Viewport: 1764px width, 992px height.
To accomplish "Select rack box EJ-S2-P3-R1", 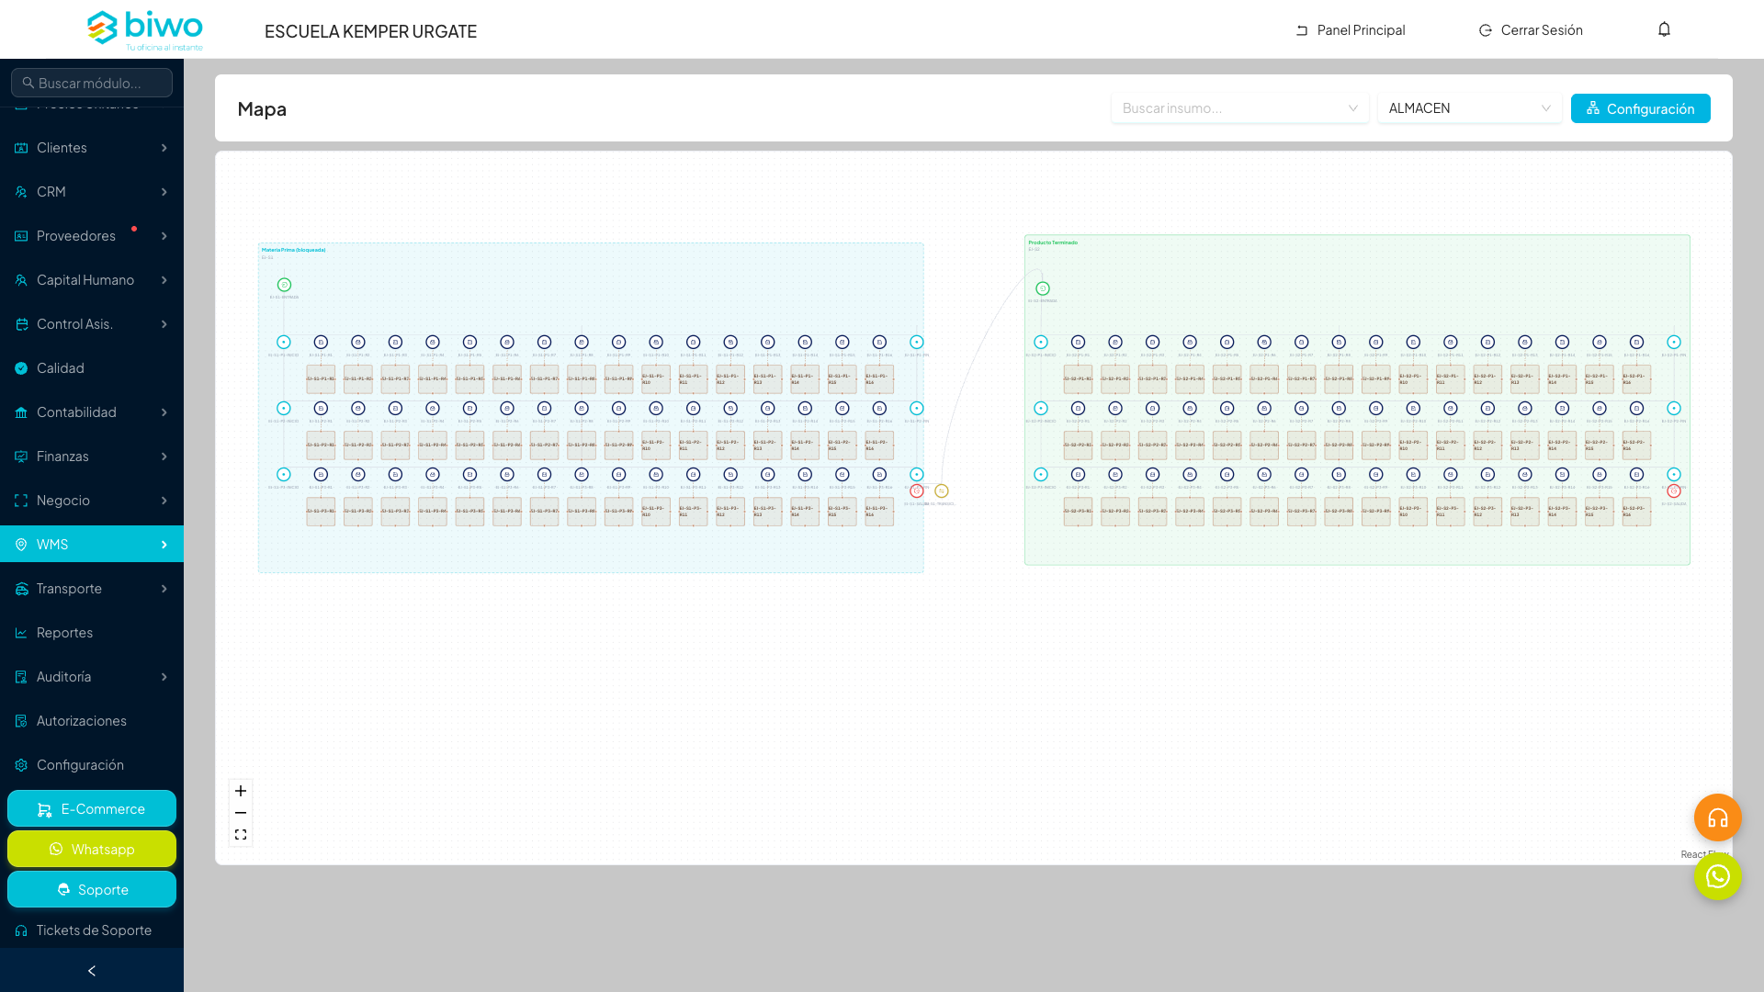I will (x=1079, y=512).
